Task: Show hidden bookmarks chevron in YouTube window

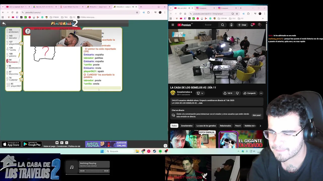Action: click(x=263, y=18)
